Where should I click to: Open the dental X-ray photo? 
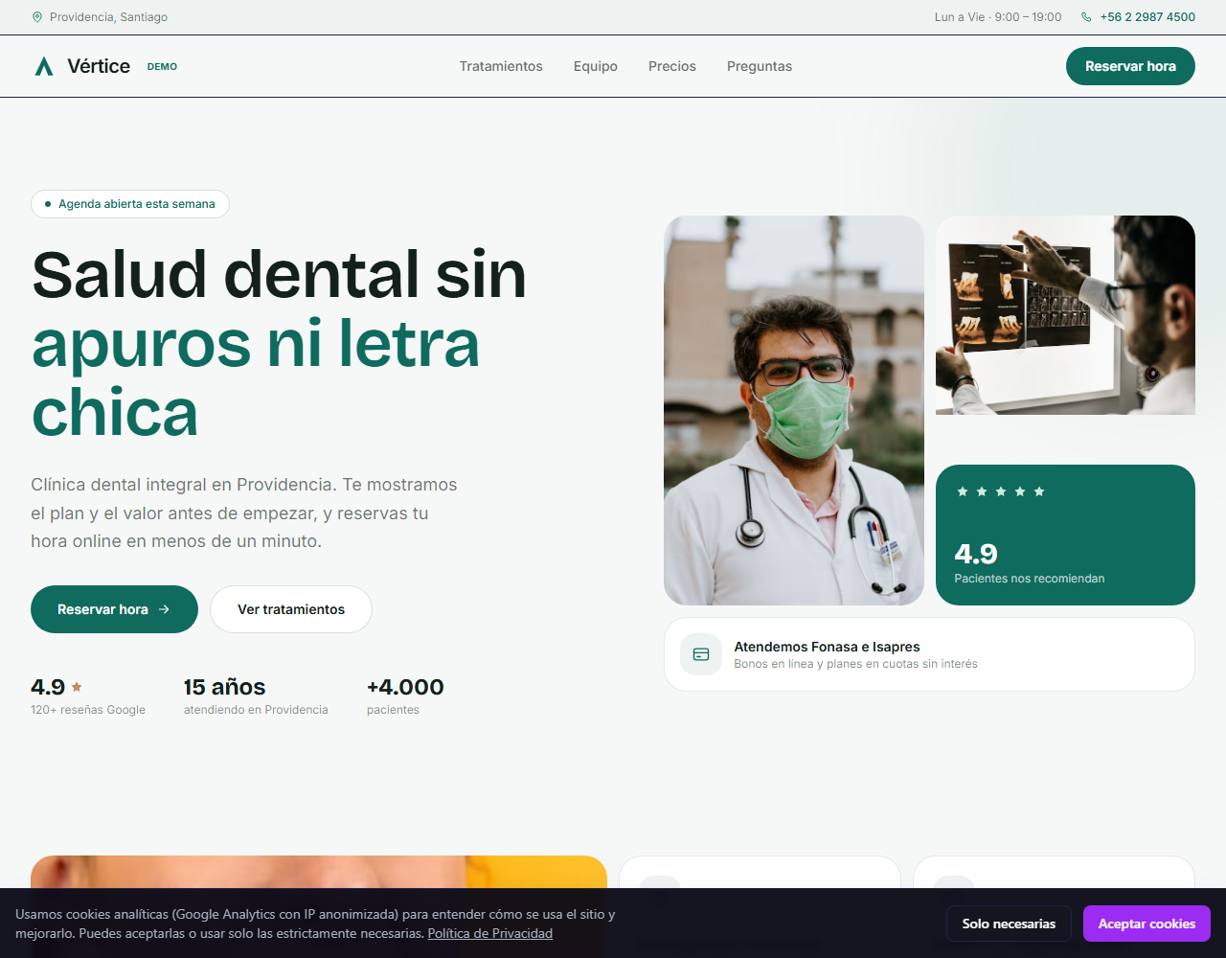[x=1065, y=315]
